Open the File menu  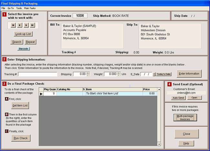[x=3, y=8]
